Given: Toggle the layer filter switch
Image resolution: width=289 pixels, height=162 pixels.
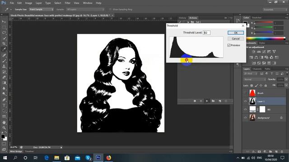Looking at the screenshot, I should [x=287, y=73].
